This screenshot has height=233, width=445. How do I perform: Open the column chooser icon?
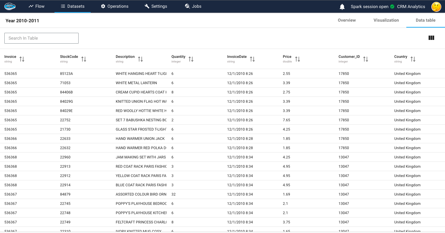tap(431, 38)
